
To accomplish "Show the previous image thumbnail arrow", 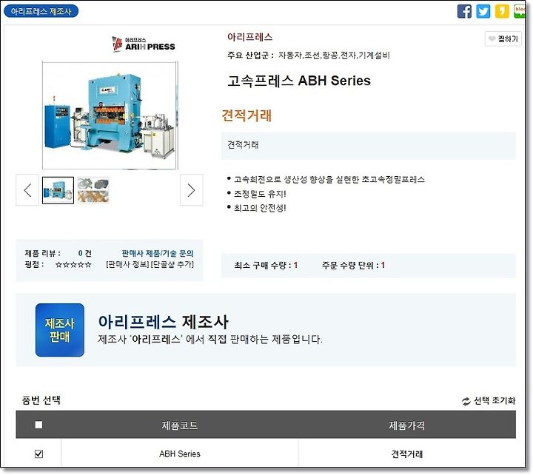I will (27, 190).
